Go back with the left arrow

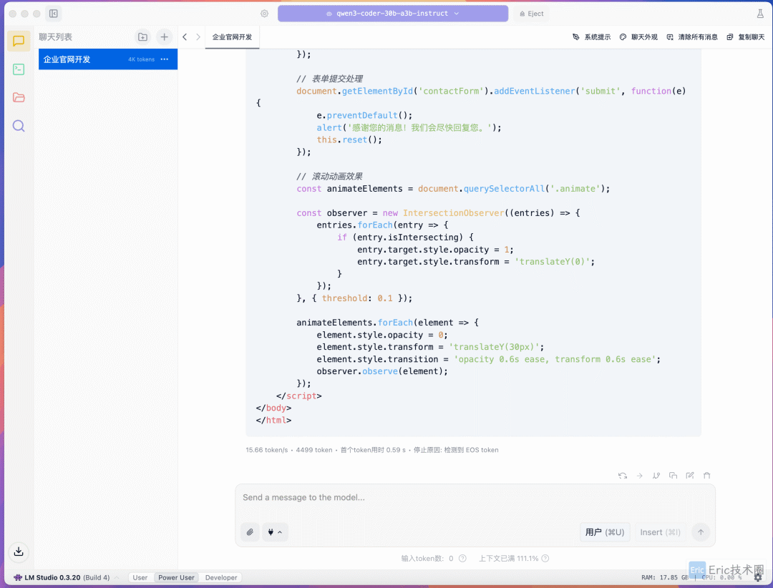pos(185,37)
